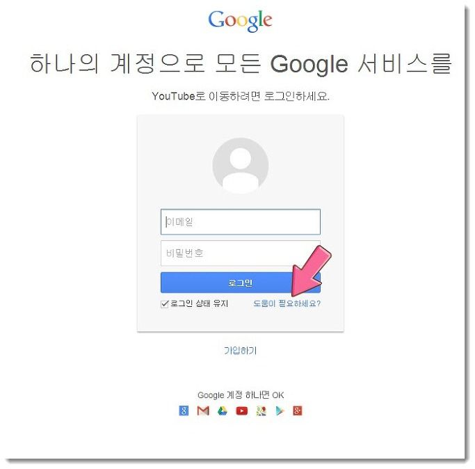Focus the 이메일 input field
475x469 pixels.
(x=241, y=222)
